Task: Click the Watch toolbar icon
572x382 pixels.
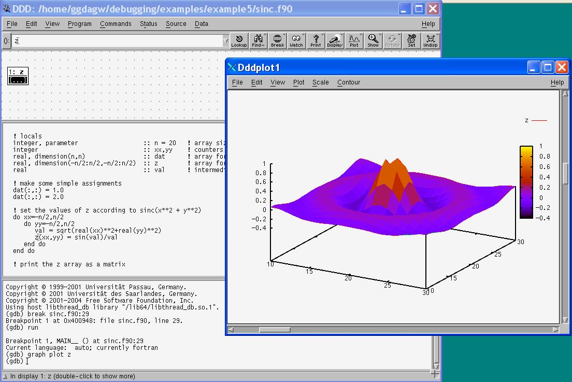Action: click(296, 41)
